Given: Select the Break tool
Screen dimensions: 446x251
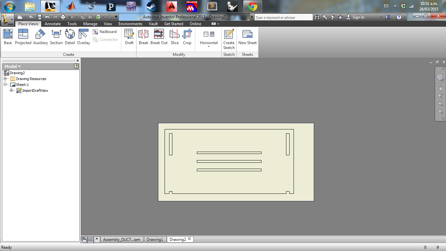Looking at the screenshot, I should (x=143, y=37).
